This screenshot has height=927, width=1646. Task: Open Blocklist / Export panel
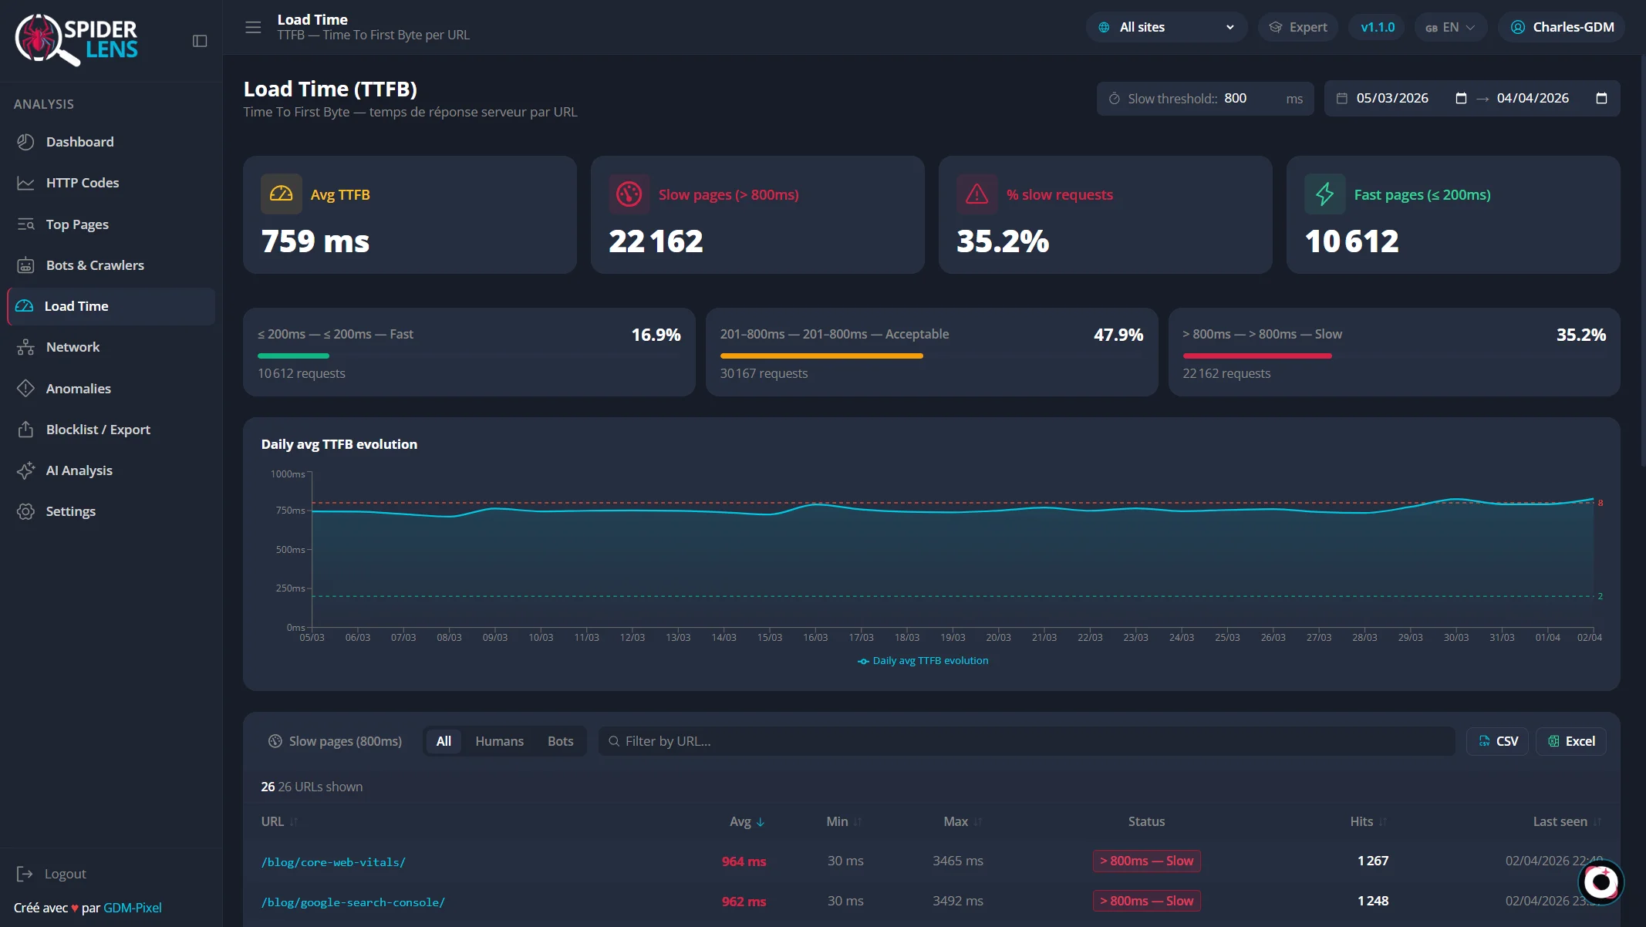[98, 430]
